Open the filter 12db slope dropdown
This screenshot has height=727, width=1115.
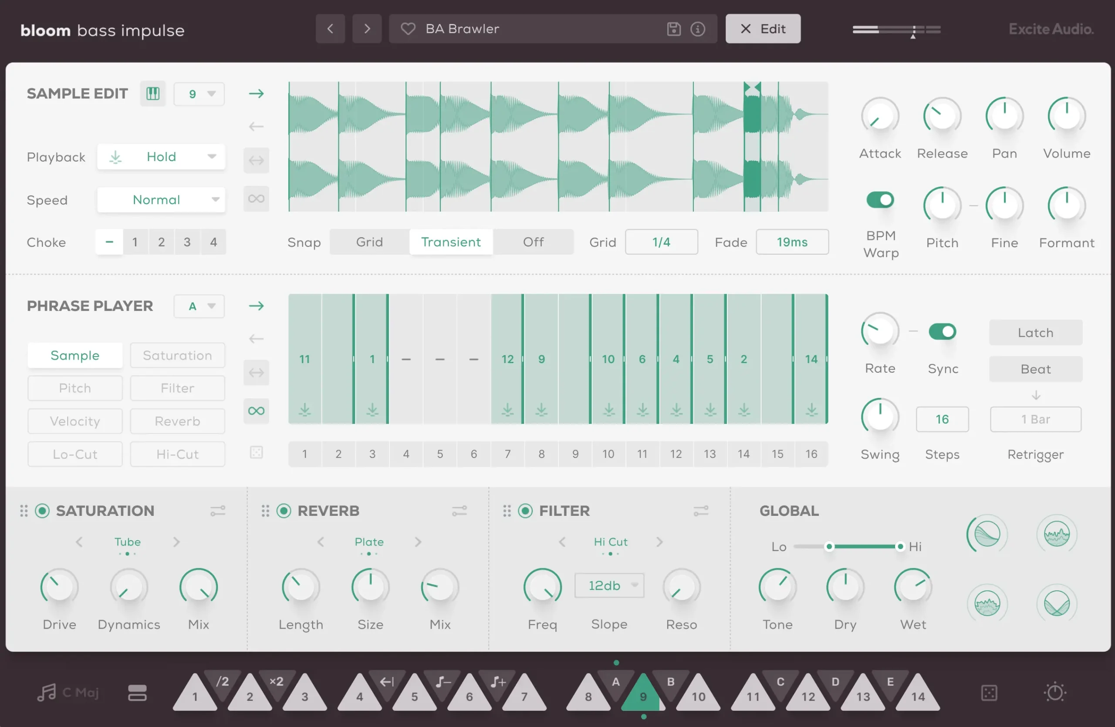tap(609, 586)
